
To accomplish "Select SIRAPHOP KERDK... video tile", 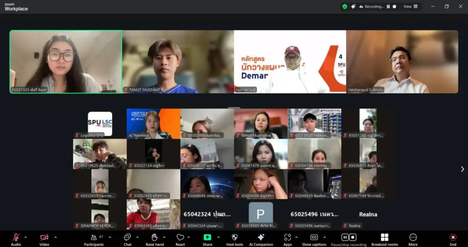I will tap(100, 214).
